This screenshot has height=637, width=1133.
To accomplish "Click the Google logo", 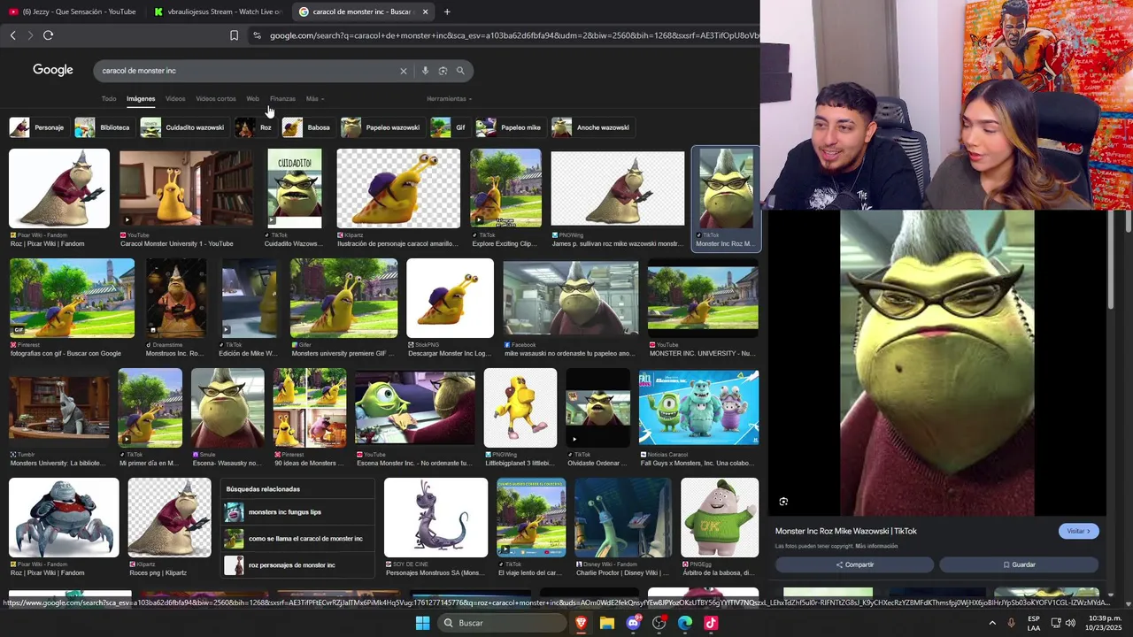I will click(x=53, y=70).
